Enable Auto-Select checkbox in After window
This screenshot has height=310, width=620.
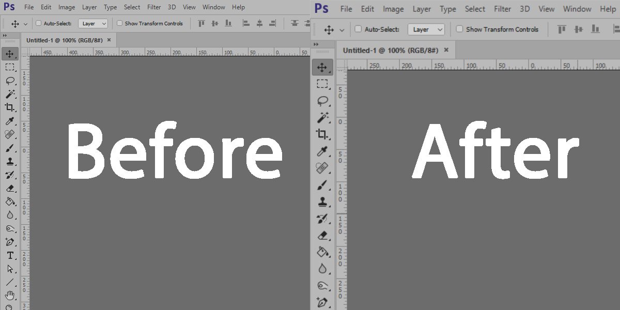[358, 29]
